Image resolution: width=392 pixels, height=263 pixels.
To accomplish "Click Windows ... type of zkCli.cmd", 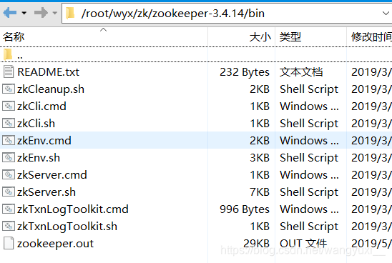I will pos(309,106).
